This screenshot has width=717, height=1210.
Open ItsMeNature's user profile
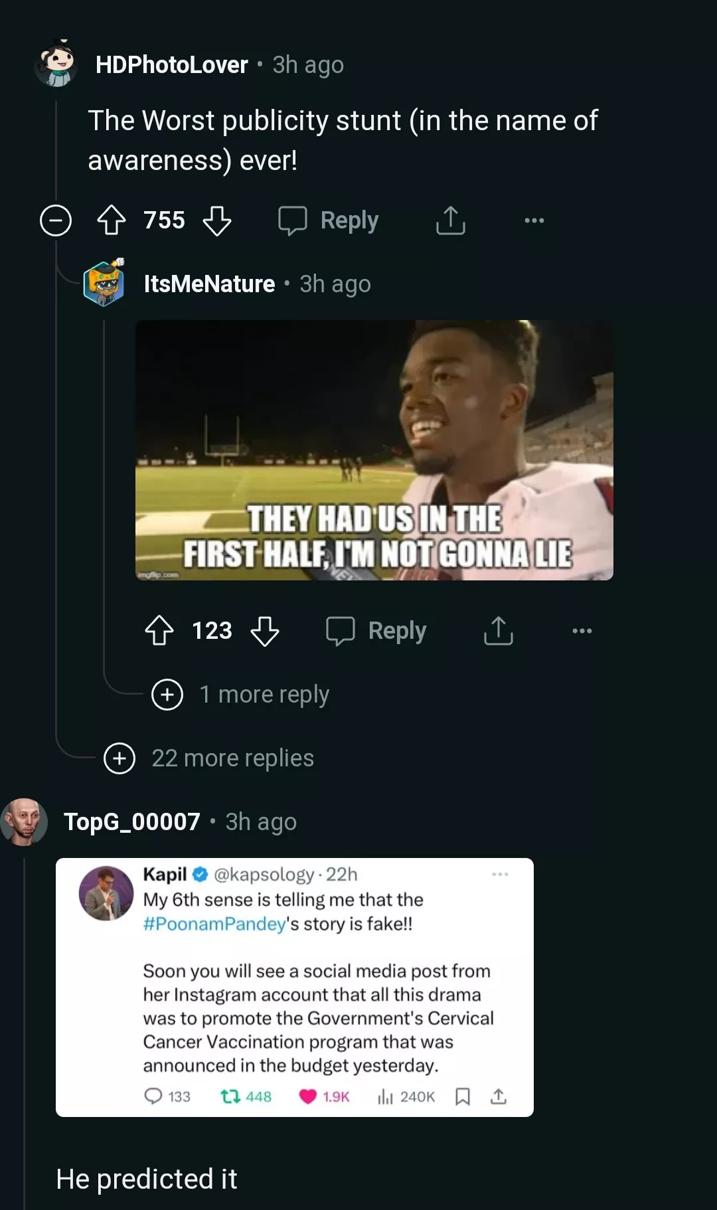click(209, 284)
